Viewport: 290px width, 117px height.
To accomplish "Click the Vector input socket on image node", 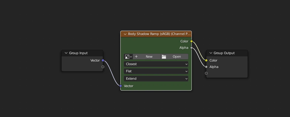I will 121,86.
